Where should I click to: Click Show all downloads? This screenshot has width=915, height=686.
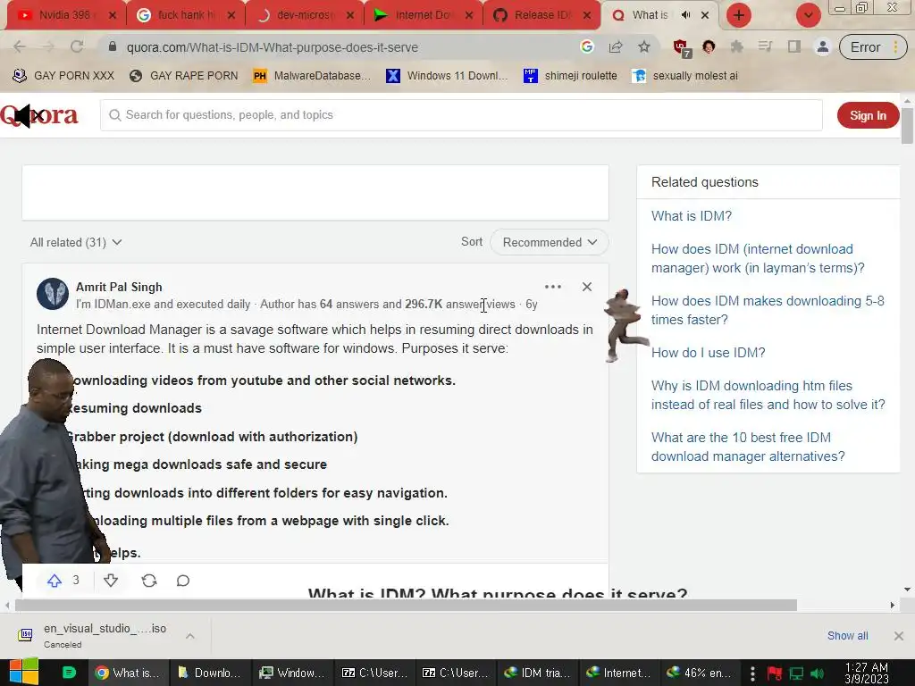(847, 636)
